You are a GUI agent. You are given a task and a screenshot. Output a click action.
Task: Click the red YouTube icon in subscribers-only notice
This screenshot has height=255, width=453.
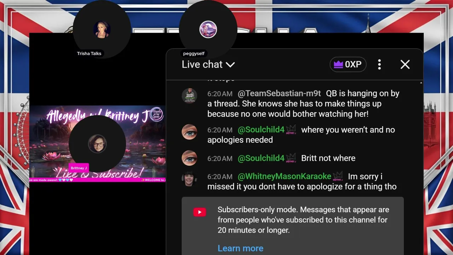(x=200, y=212)
